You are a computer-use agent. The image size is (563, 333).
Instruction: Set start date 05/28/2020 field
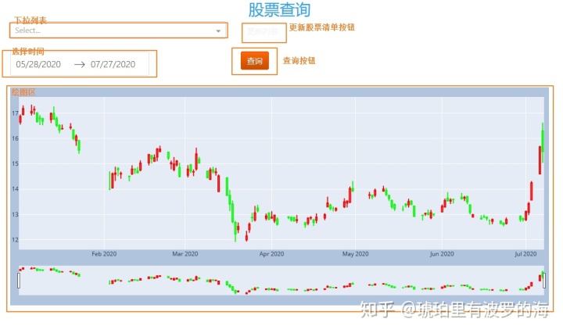[38, 64]
